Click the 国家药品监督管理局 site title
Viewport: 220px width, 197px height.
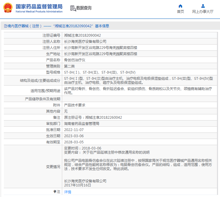[39, 6]
